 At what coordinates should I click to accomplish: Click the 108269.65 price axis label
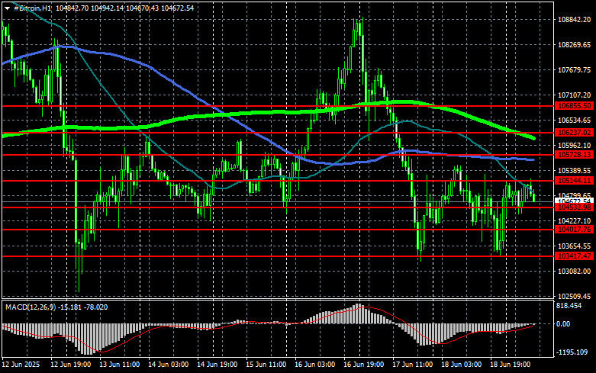coord(574,45)
